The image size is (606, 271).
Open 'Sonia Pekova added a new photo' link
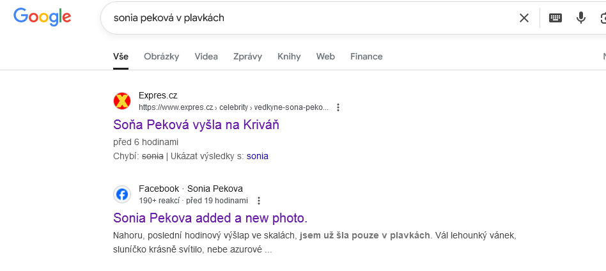tap(210, 218)
